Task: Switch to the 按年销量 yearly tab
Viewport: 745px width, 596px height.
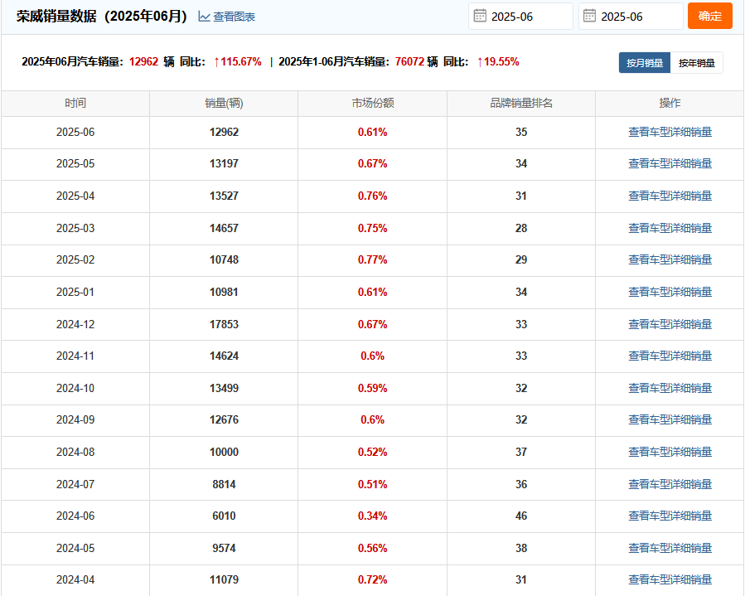Action: [x=697, y=63]
